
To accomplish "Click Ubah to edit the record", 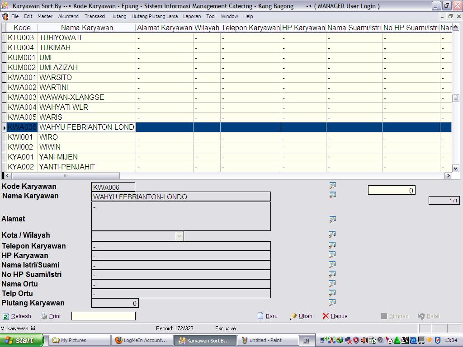I will coord(301,316).
